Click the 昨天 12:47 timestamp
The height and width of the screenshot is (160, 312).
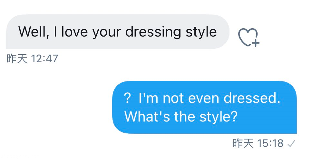click(32, 59)
